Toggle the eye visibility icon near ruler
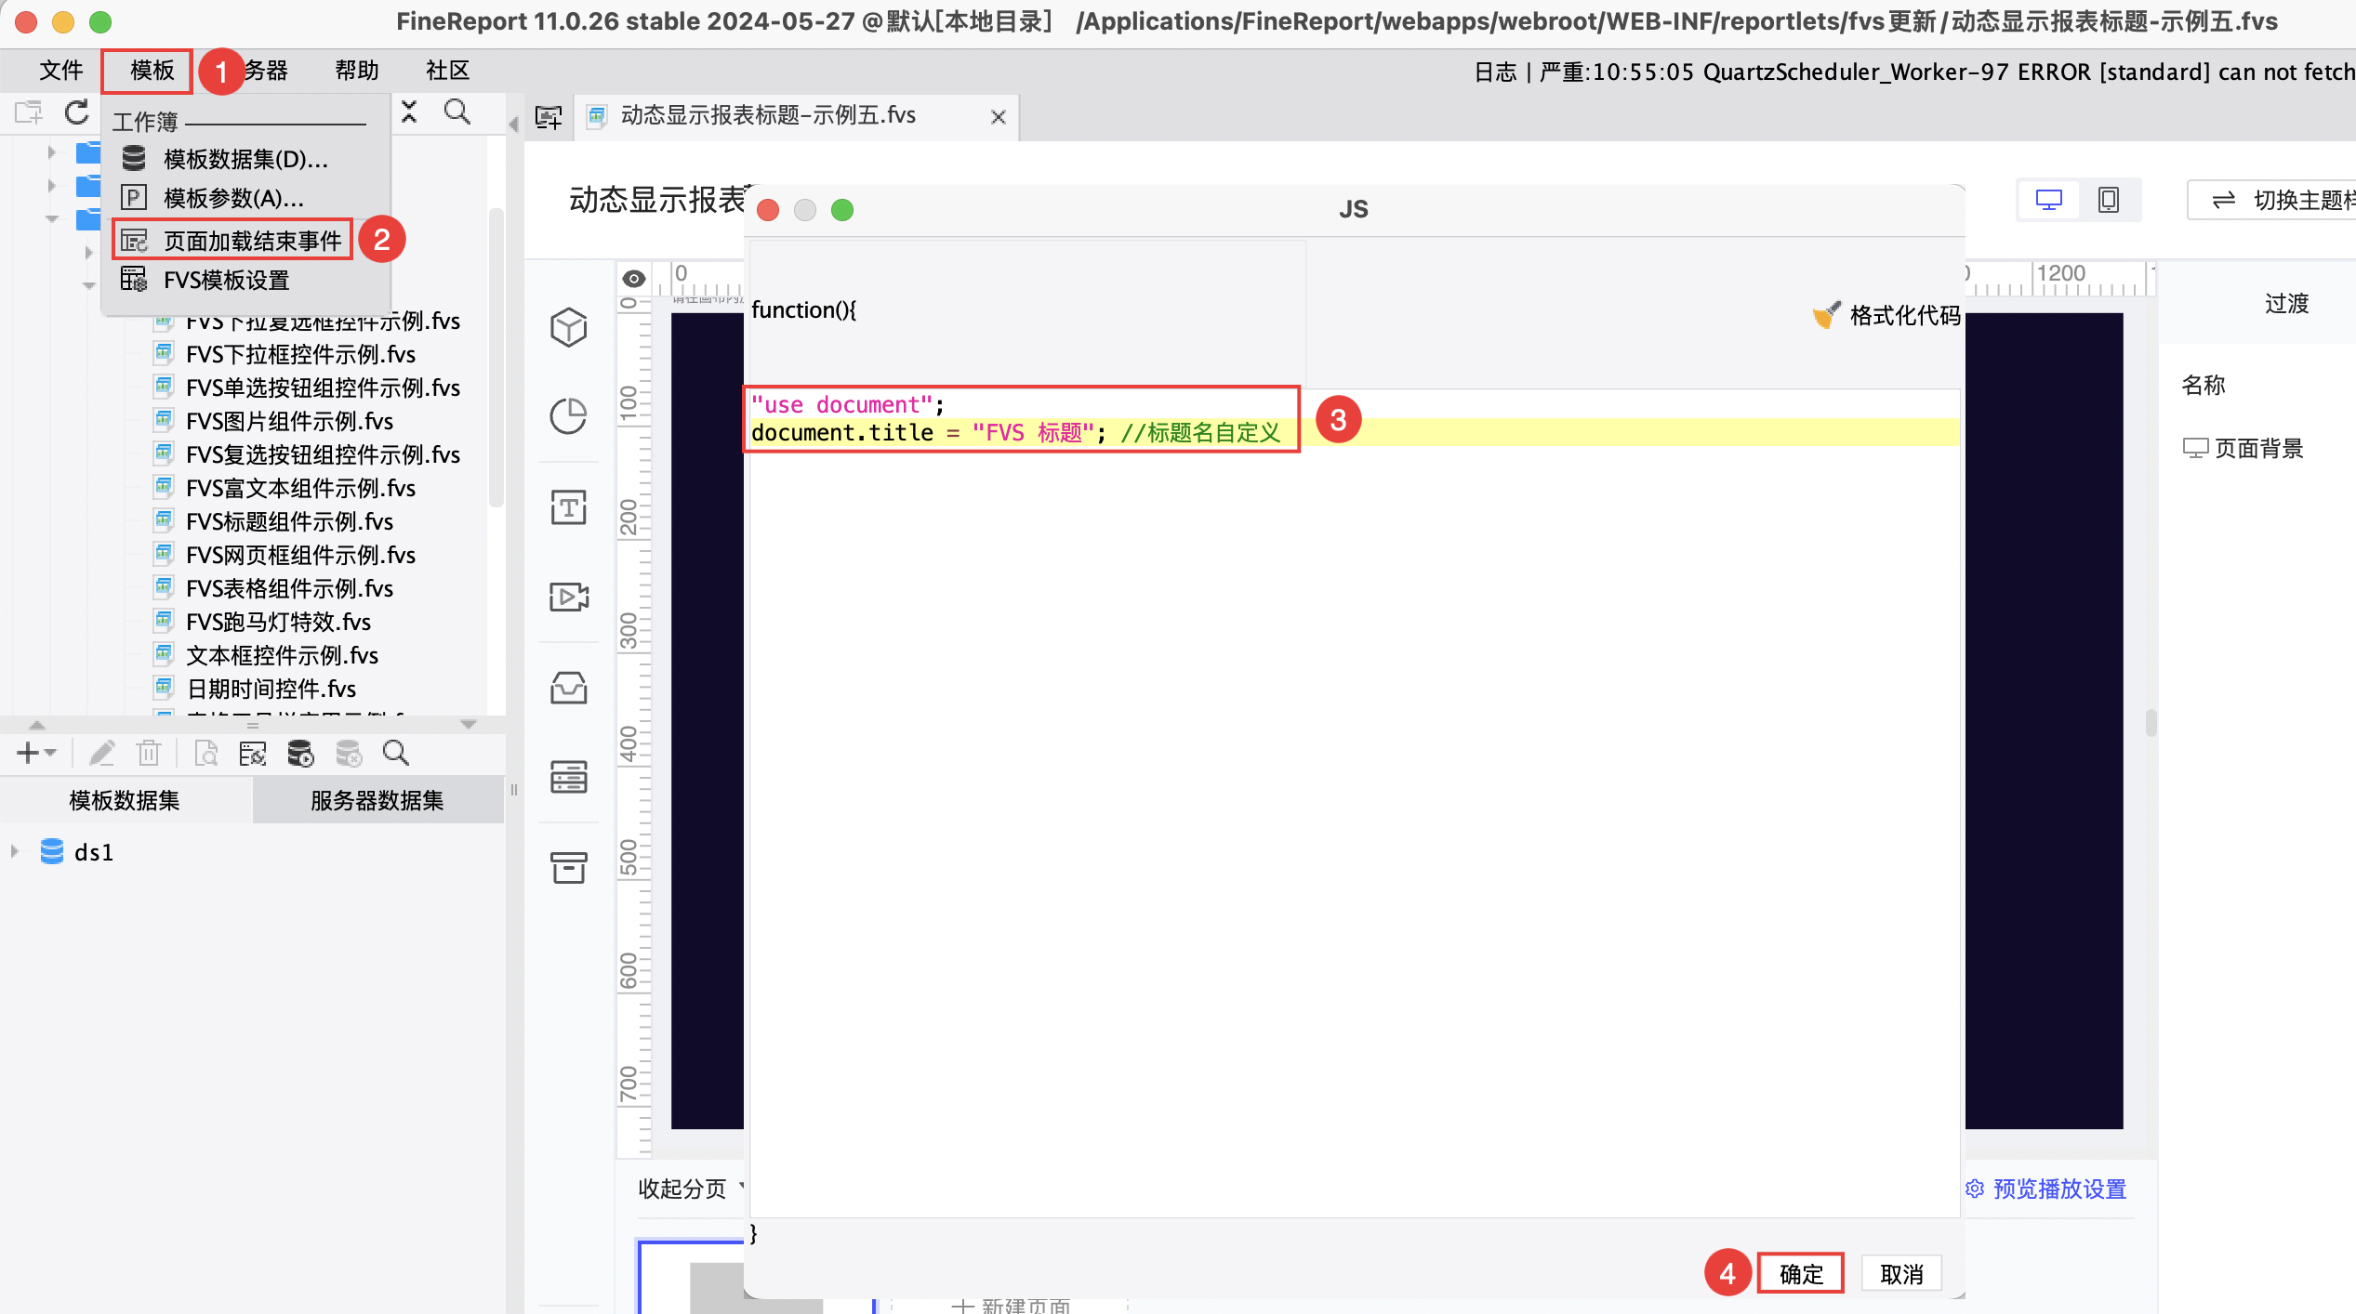This screenshot has width=2356, height=1314. [634, 279]
